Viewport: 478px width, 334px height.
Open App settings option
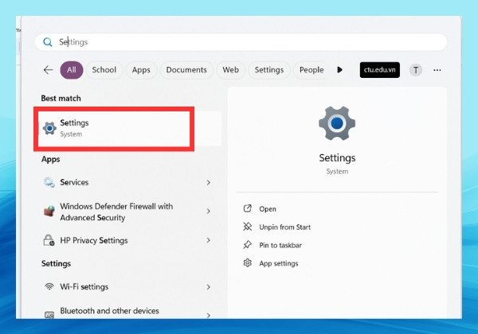tap(279, 263)
